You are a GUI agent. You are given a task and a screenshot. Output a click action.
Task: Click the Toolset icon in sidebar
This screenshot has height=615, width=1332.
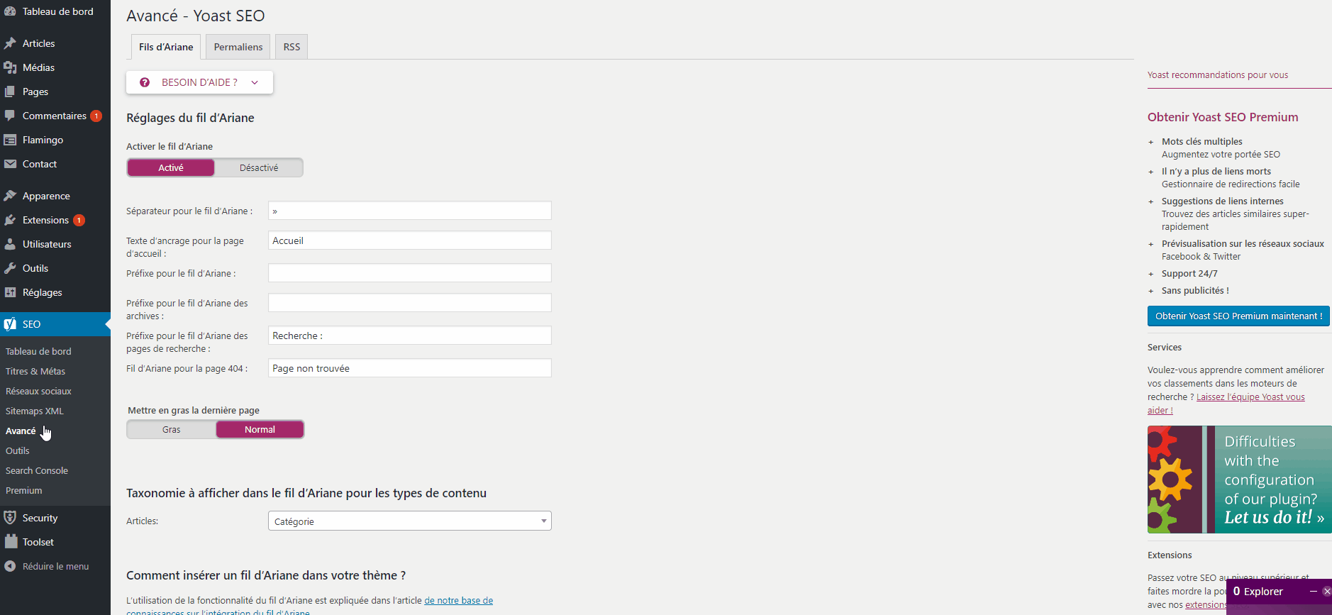pyautogui.click(x=10, y=542)
